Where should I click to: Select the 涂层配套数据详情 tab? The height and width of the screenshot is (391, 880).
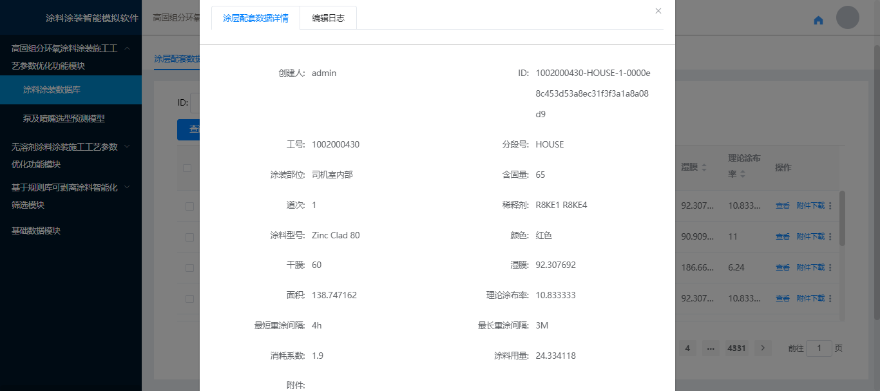[256, 18]
